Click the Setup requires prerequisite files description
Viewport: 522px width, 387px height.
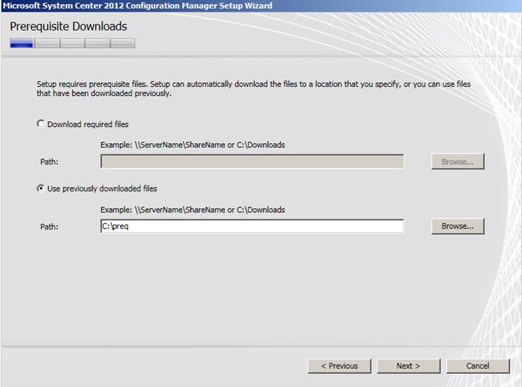253,88
